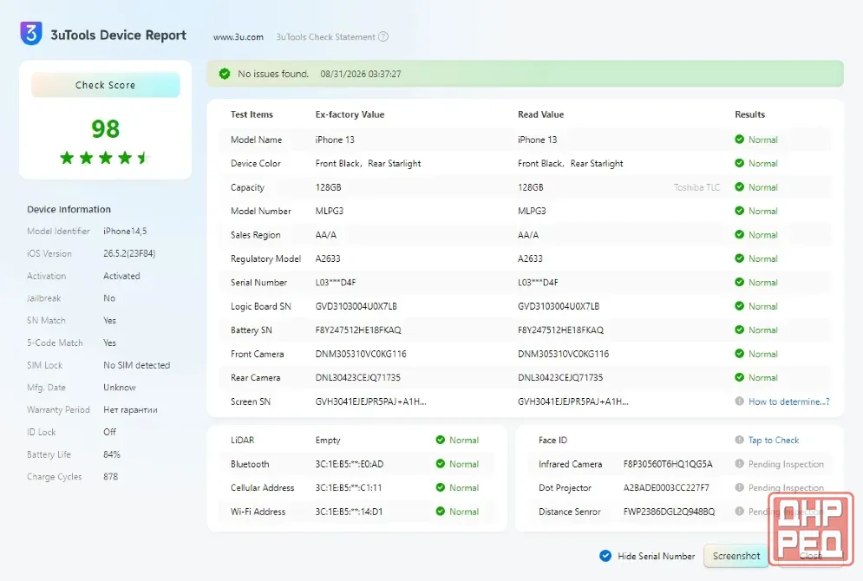Click the iOS Version value 26.5.2(23F84)

click(x=129, y=253)
